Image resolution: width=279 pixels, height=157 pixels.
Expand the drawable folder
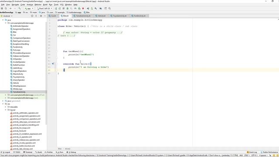(6, 107)
